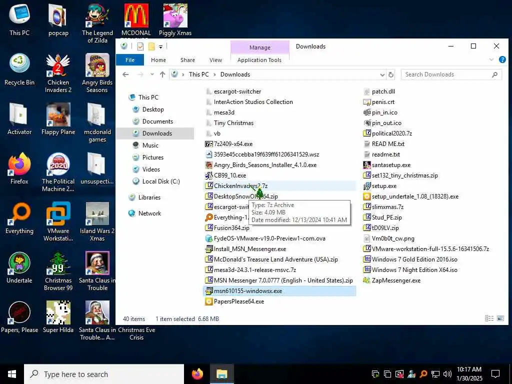Open the View ribbon tab

[x=215, y=60]
